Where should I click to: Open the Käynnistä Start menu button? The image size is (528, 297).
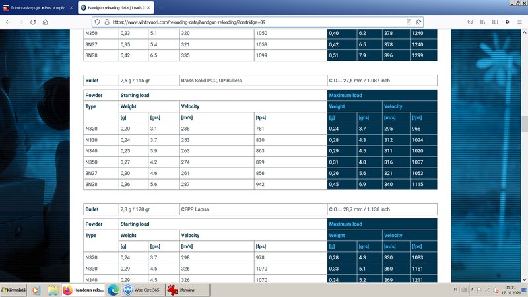(x=13, y=290)
